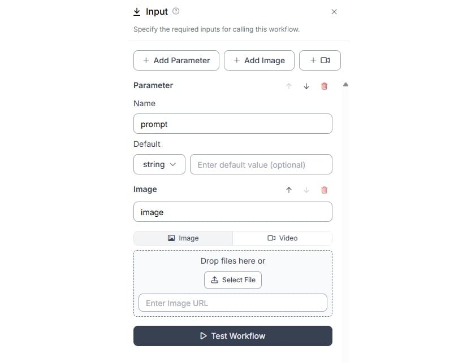Click the help icon next to Input
Screen dimensions: 467x363
(176, 11)
